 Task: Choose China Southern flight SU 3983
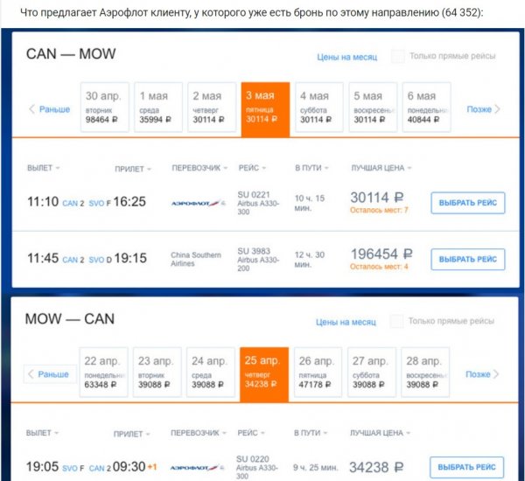(x=468, y=260)
